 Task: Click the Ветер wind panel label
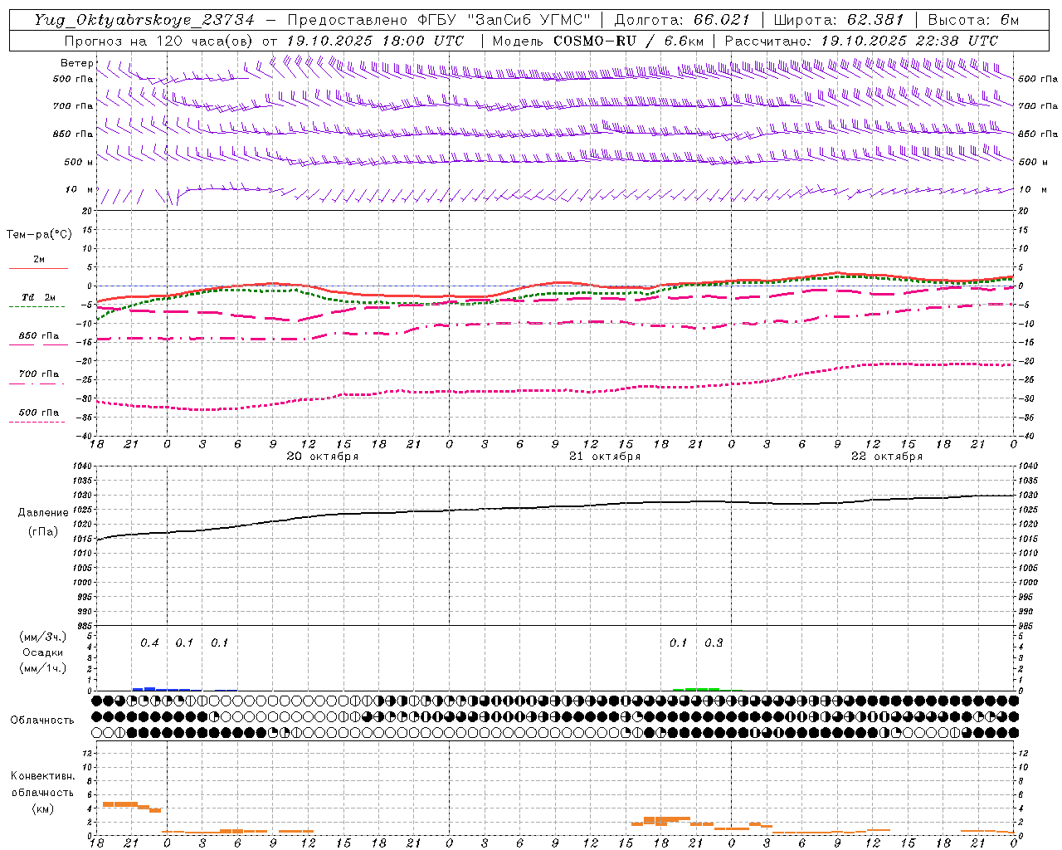click(x=77, y=63)
